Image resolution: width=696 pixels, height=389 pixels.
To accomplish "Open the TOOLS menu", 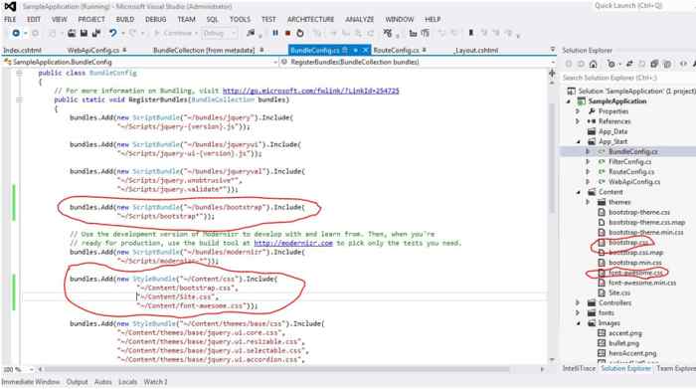I will point(240,20).
